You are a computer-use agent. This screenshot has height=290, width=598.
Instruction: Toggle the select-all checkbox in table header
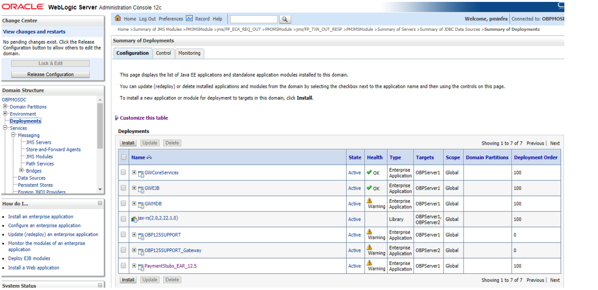pyautogui.click(x=124, y=157)
